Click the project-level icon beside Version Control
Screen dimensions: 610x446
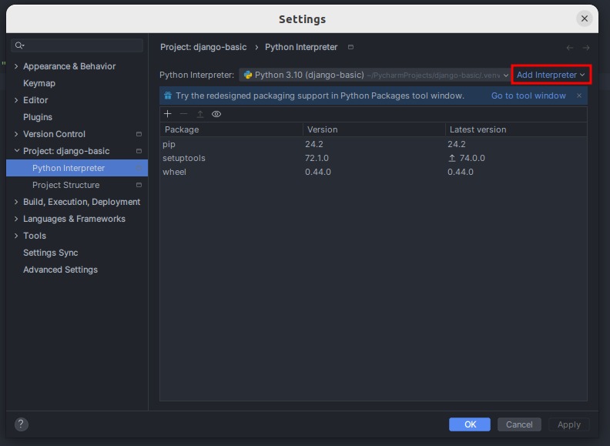point(139,134)
